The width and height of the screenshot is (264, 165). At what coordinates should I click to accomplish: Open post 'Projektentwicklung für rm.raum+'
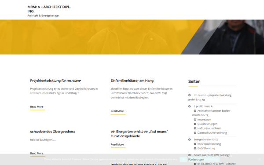tap(55, 81)
